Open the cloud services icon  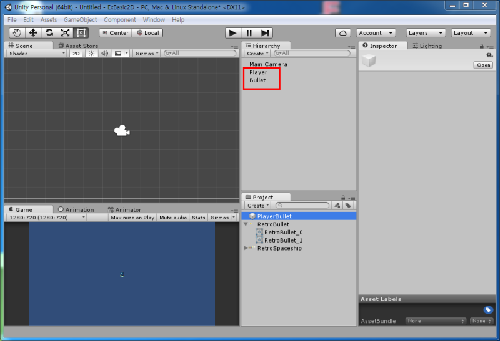[342, 33]
